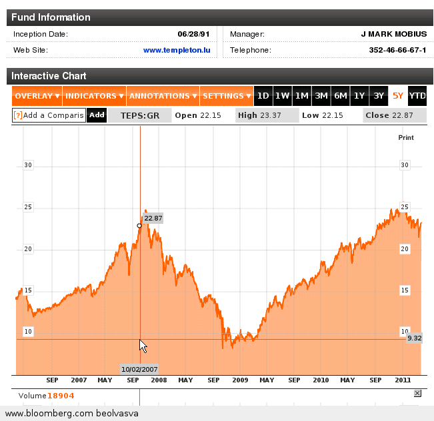Open the OVERLAY dropdown menu
This screenshot has height=421, width=434.
point(37,96)
